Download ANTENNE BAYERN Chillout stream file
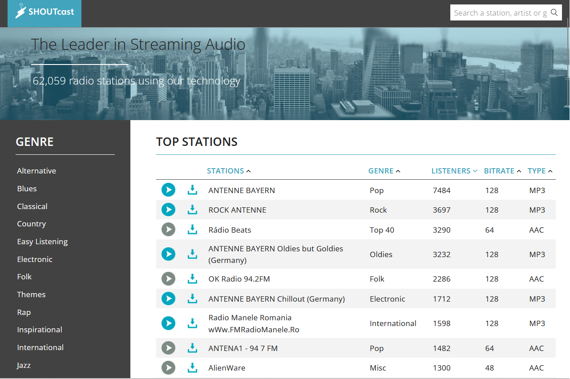The height and width of the screenshot is (379, 570). (192, 298)
